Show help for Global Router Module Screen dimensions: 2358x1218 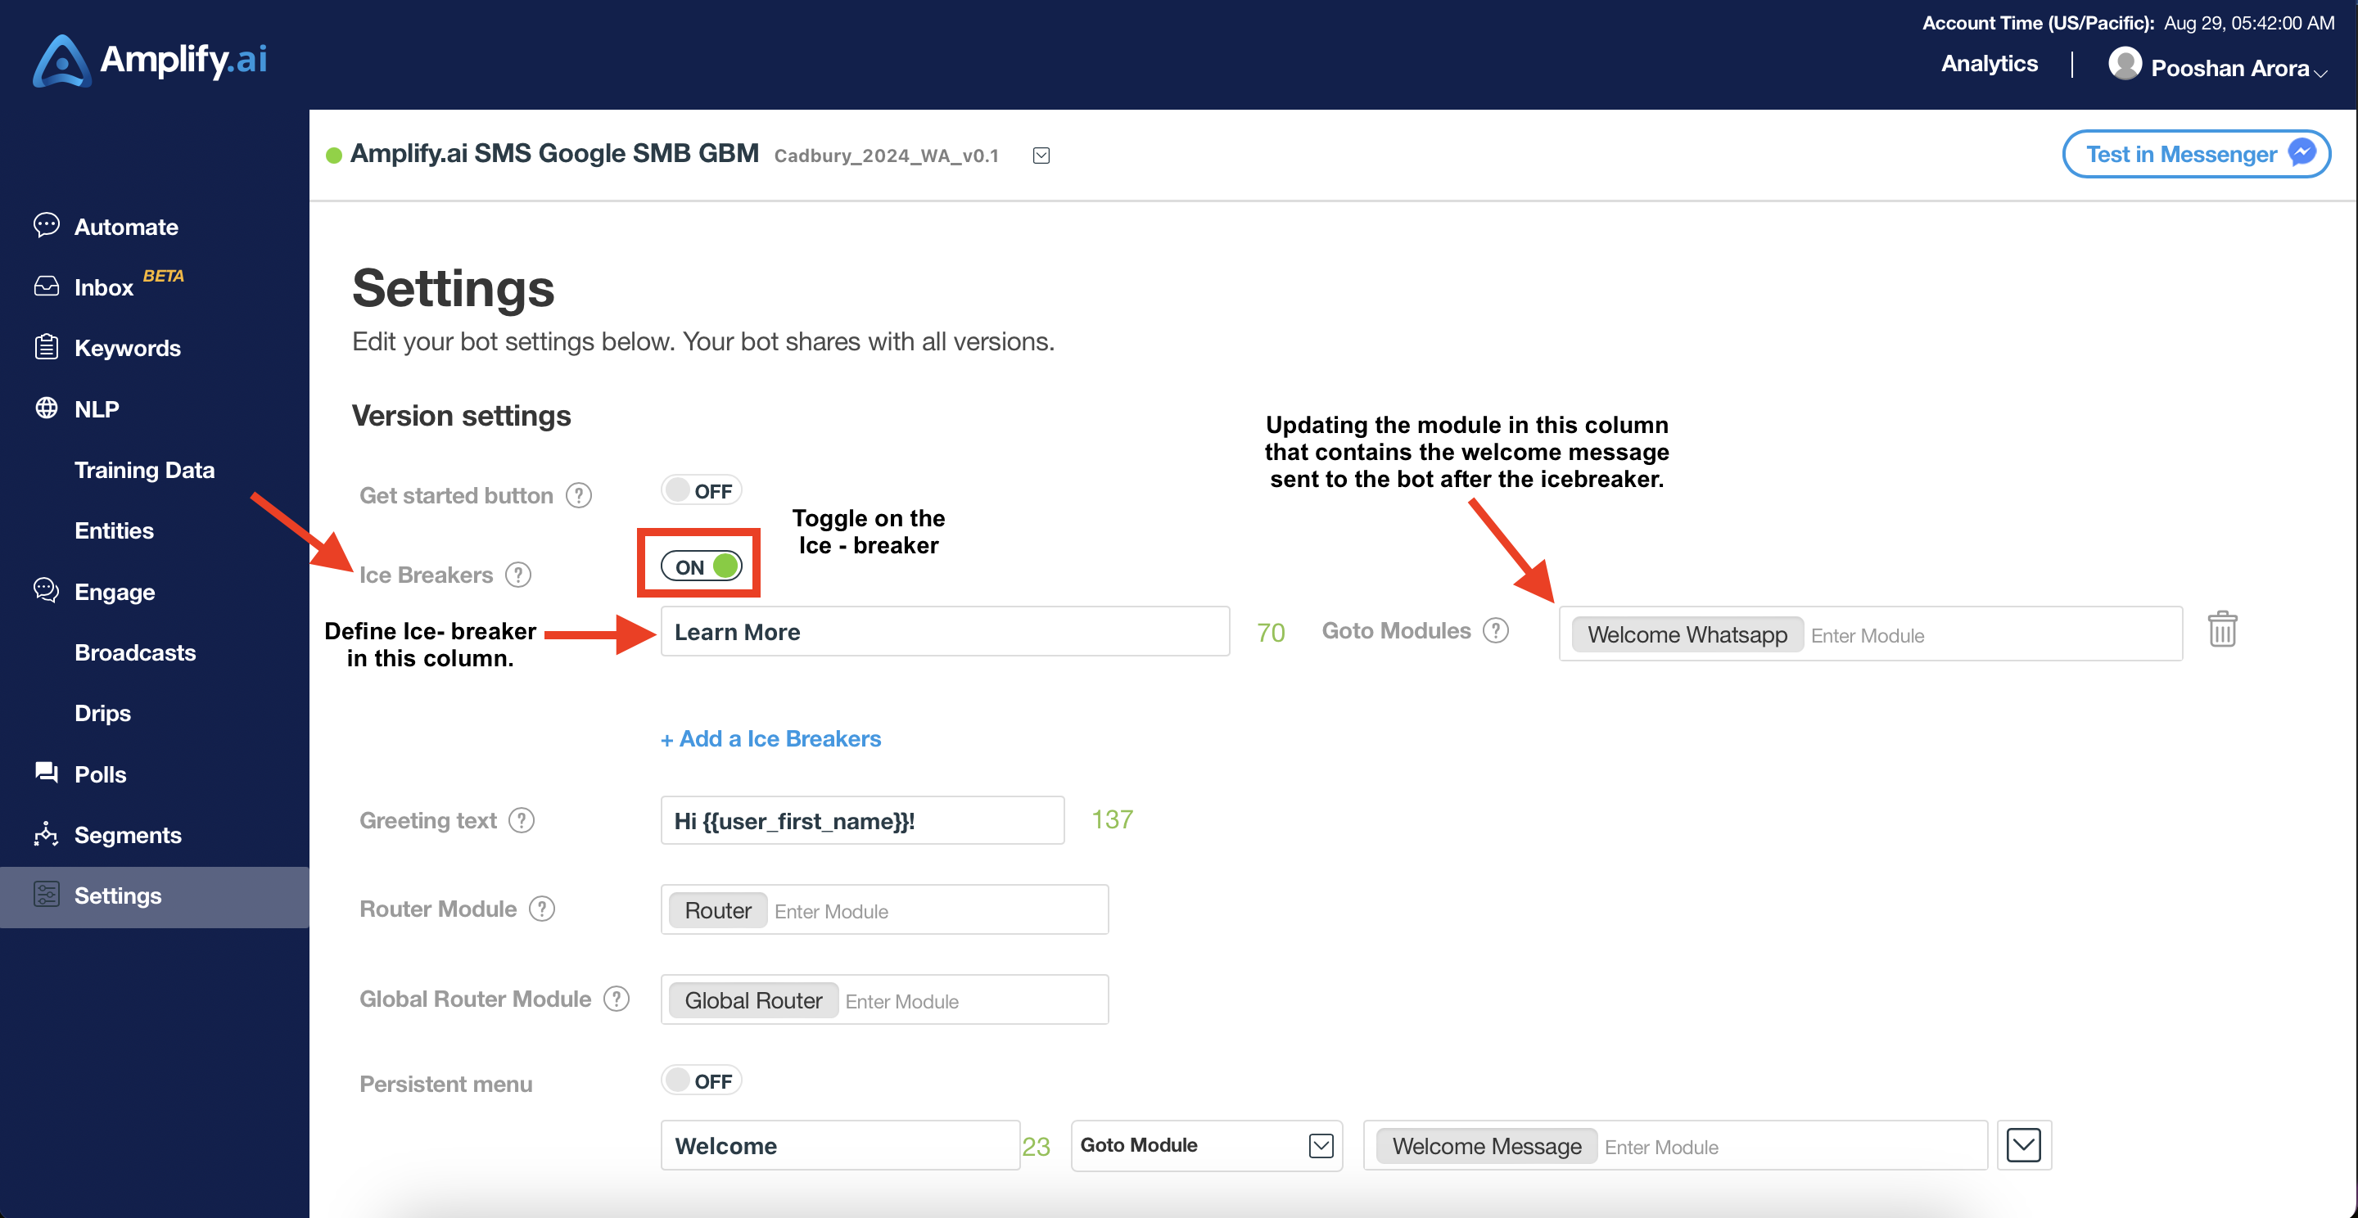click(x=617, y=999)
